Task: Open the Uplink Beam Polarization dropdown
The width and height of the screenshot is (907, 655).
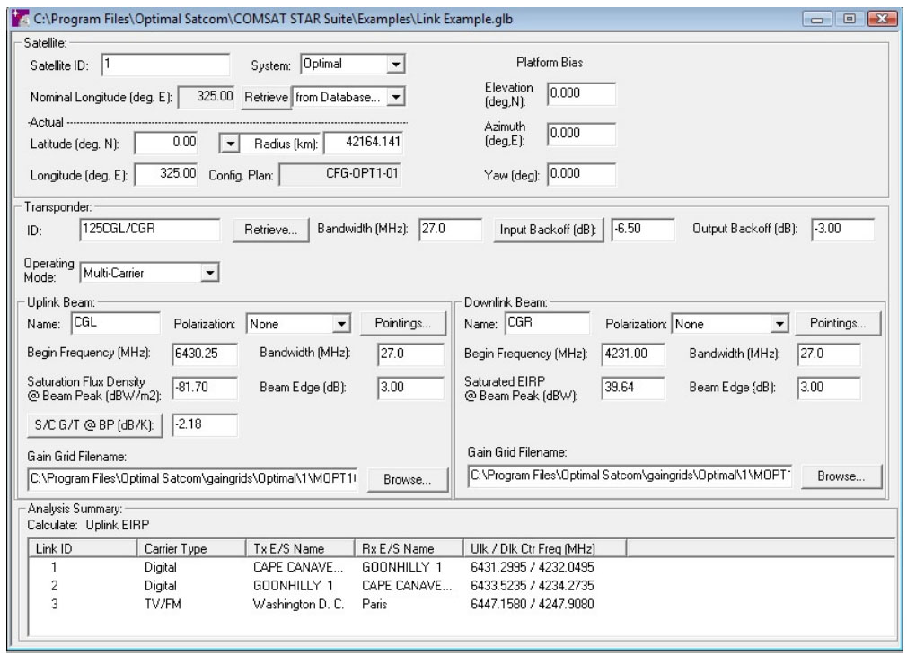Action: [x=342, y=324]
